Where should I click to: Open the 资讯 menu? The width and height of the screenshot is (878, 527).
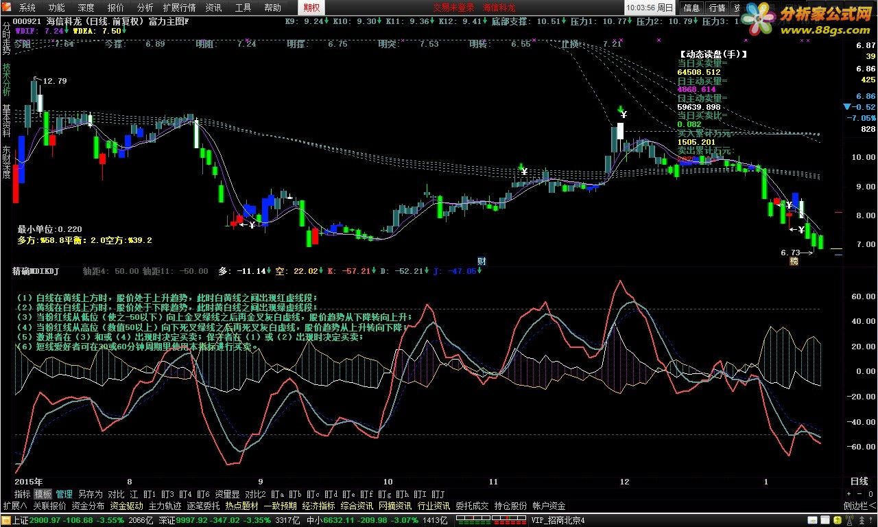pyautogui.click(x=213, y=8)
